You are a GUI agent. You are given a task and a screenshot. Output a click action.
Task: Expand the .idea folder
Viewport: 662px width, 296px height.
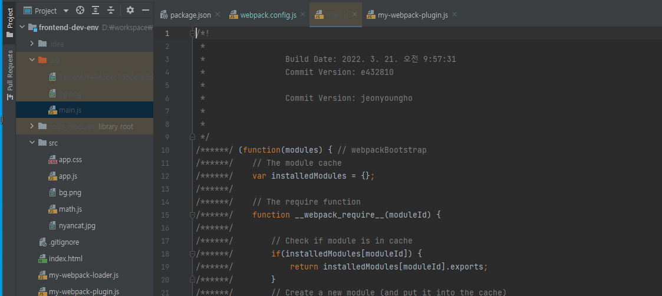coord(32,44)
